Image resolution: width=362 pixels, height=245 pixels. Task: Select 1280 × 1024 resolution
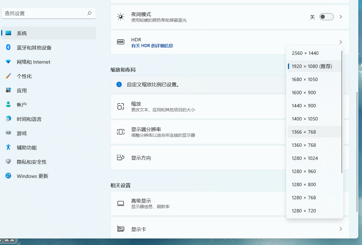pos(315,158)
